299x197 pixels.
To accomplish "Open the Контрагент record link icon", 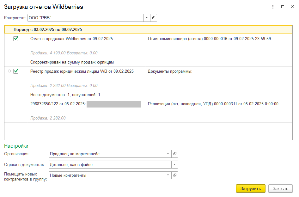I will (154, 18).
